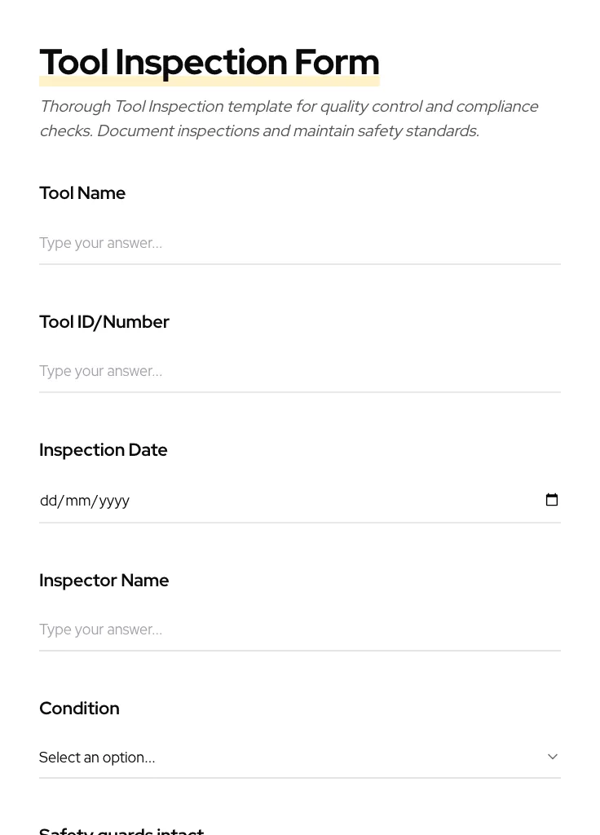This screenshot has width=600, height=835.
Task: Click the Tool Name answer field
Action: click(300, 243)
